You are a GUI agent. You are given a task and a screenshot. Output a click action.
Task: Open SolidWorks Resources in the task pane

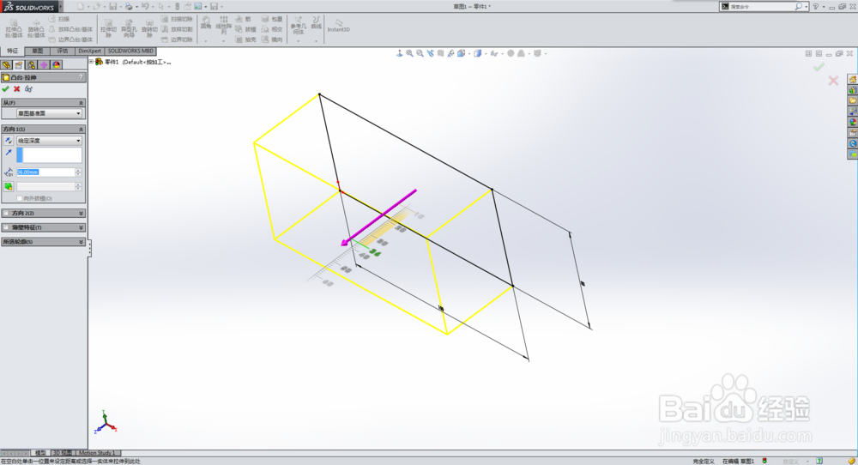coord(853,79)
